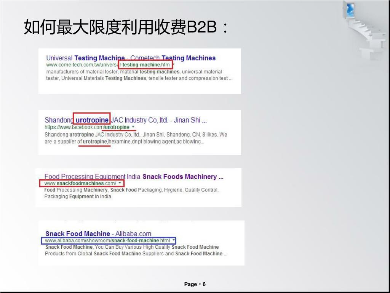Click the slide heading 如何最大限度利用收费B2B
Viewport: 390px width, 293px height.
tap(126, 27)
